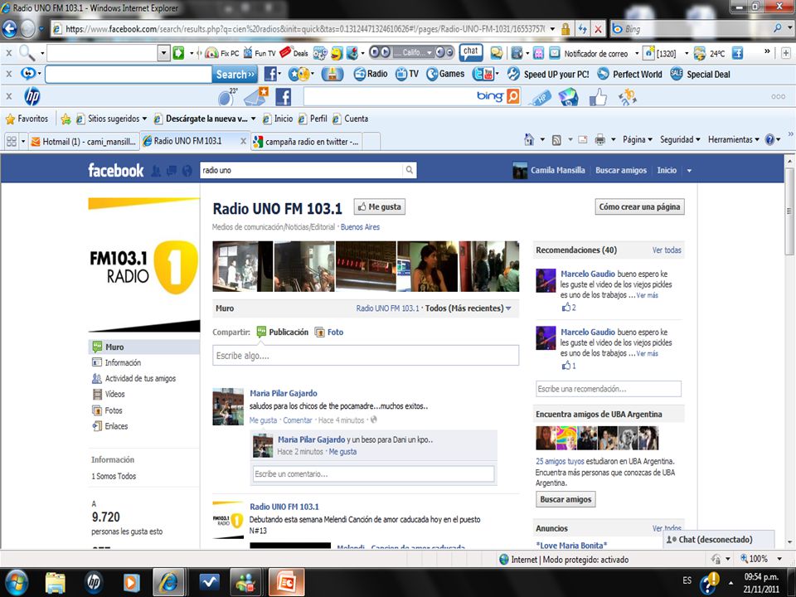Screen dimensions: 796x597
Task: Open the Favoritos star button
Action: 27,119
